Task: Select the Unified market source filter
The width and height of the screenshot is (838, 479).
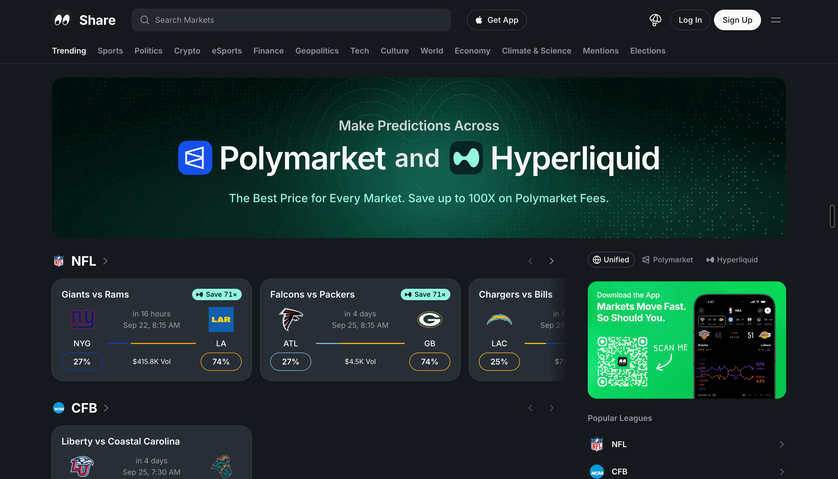Action: (x=611, y=259)
